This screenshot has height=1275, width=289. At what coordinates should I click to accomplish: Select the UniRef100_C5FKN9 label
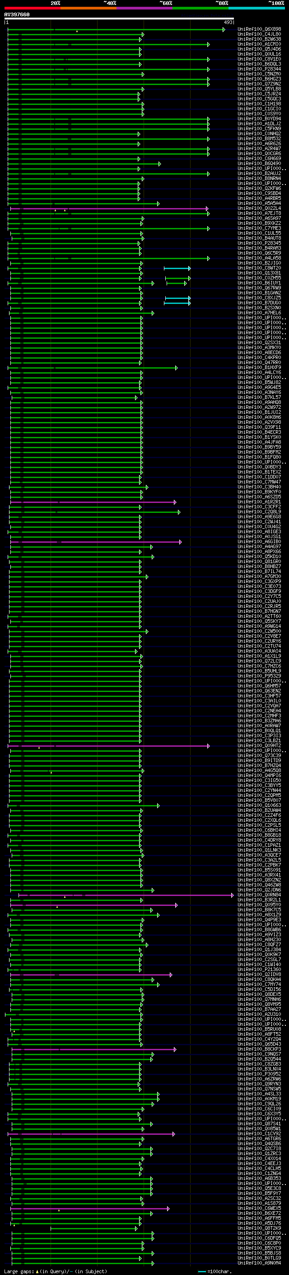tap(259, 129)
